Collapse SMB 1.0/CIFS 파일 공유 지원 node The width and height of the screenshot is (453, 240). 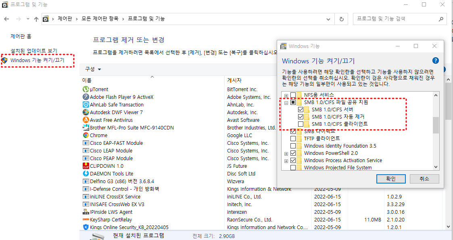pyautogui.click(x=286, y=102)
